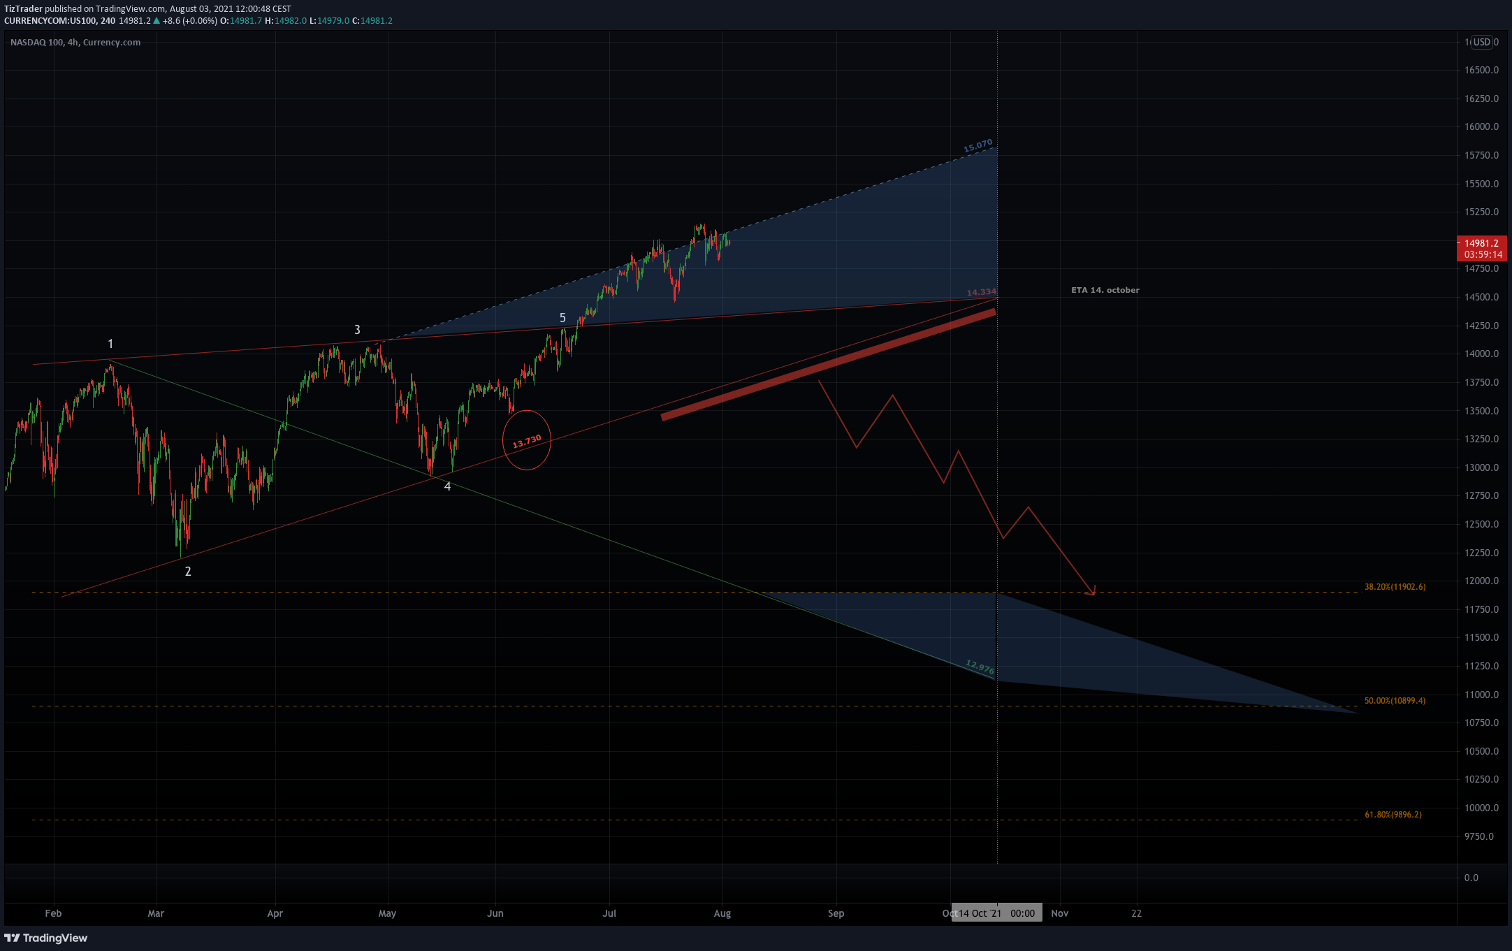The width and height of the screenshot is (1512, 951).
Task: Click the wave label 5 near late June
Action: point(562,318)
